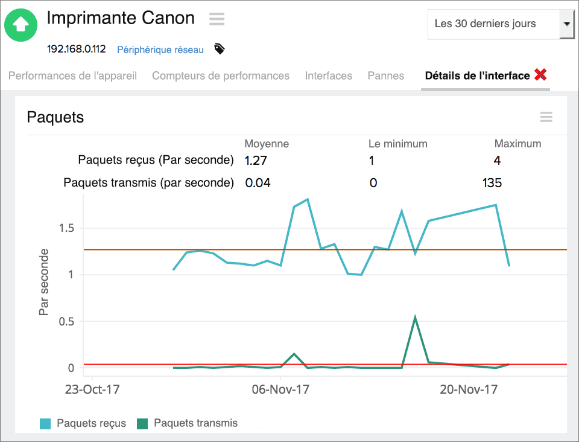Click the Paquets transmis legend color marker
This screenshot has height=442, width=579.
[x=143, y=423]
